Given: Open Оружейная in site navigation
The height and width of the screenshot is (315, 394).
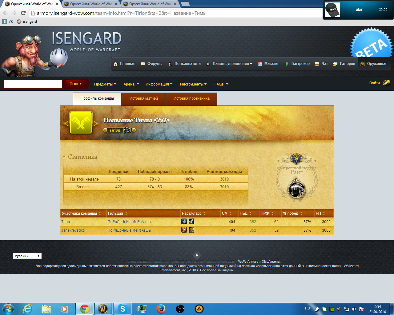Looking at the screenshot, I should click(374, 64).
